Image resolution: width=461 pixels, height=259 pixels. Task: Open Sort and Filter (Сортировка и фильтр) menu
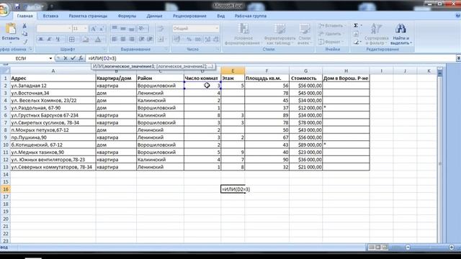pyautogui.click(x=377, y=34)
